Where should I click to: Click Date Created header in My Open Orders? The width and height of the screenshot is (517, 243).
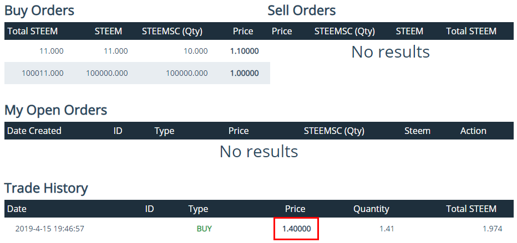(34, 131)
